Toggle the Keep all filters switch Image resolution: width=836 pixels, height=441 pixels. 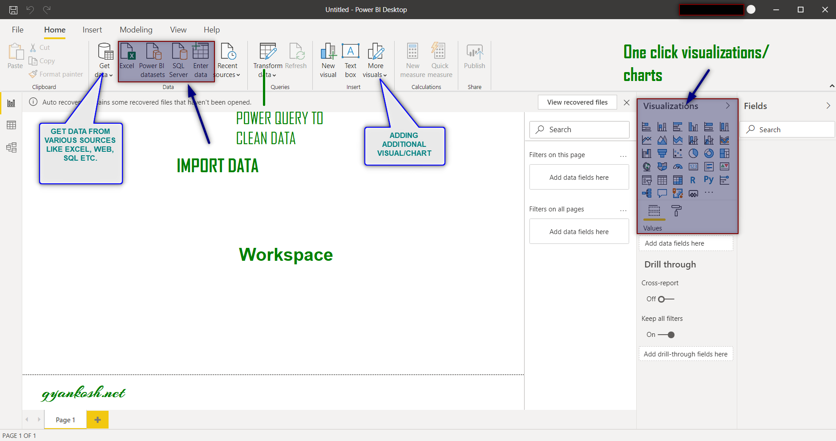666,335
